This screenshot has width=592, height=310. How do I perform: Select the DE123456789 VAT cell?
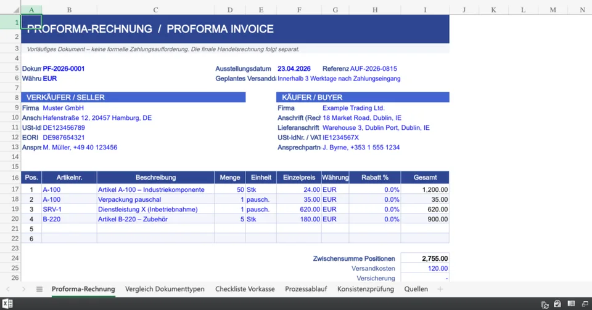64,127
